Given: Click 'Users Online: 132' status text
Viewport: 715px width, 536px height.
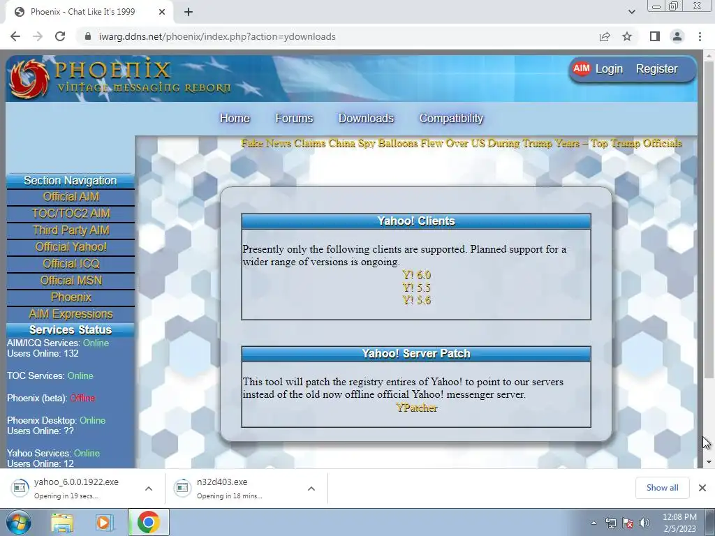Looking at the screenshot, I should [x=43, y=354].
